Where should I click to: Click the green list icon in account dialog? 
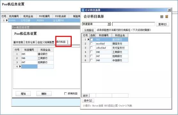(x=162, y=17)
